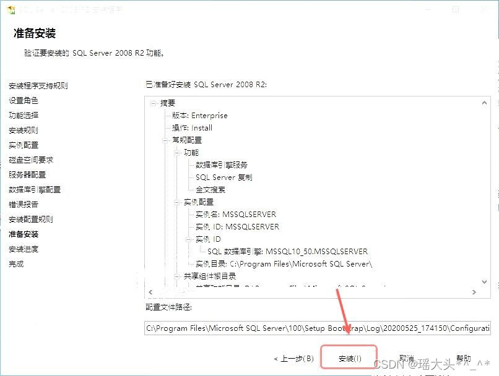Image resolution: width=499 pixels, height=376 pixels.
Task: Select the 实例名: MSSQLSERVER row
Action: click(236, 215)
